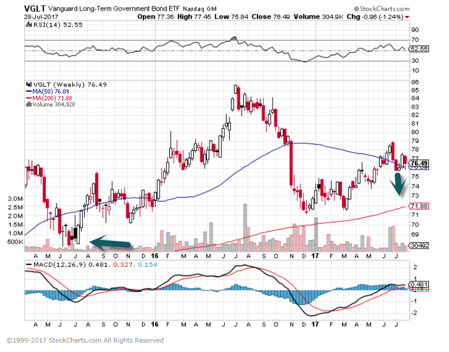449x352 pixels.
Task: Click the 1.5M volume axis label
Action: coord(15,225)
